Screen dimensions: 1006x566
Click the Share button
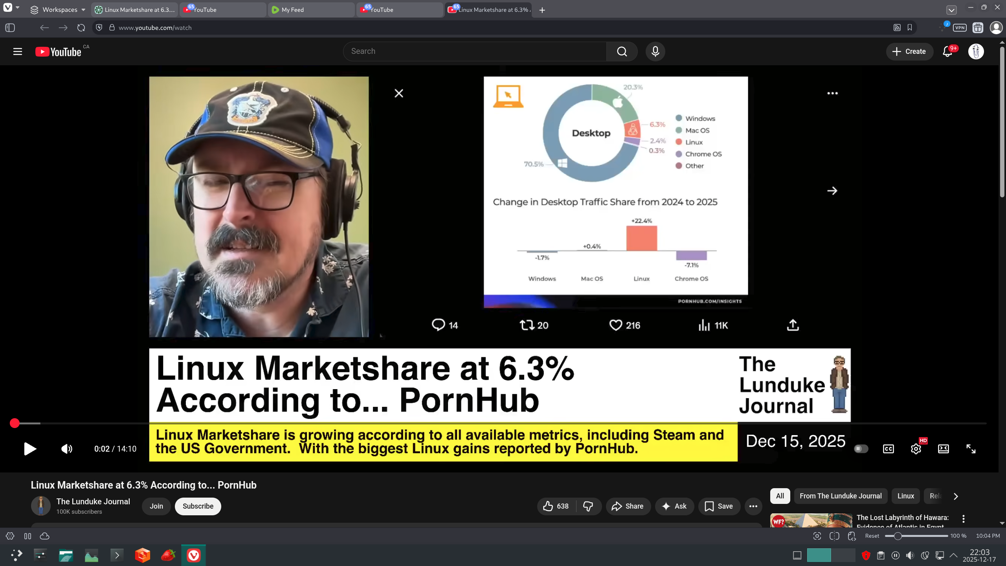[x=628, y=506]
